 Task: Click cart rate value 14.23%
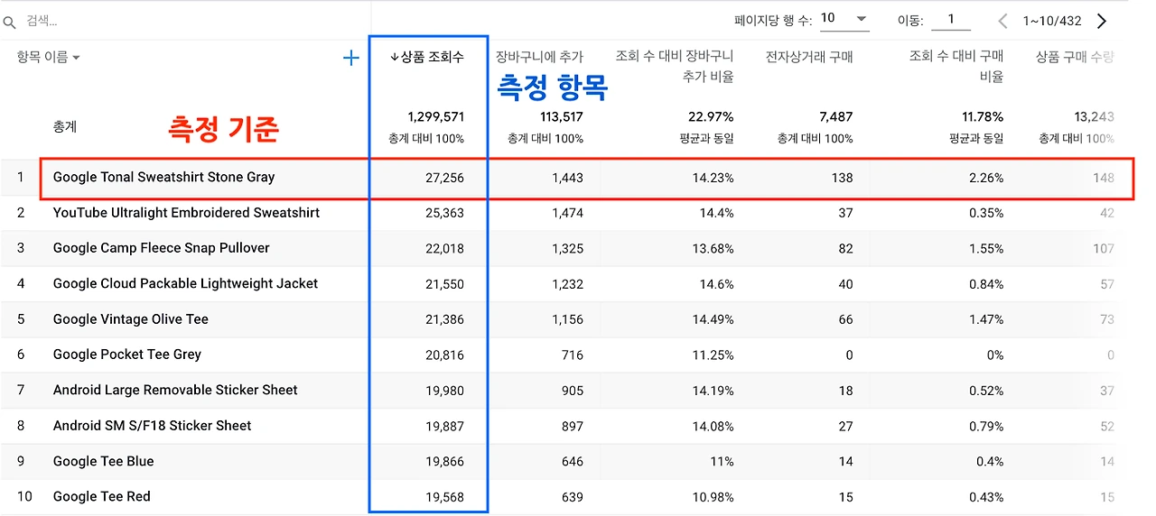713,178
